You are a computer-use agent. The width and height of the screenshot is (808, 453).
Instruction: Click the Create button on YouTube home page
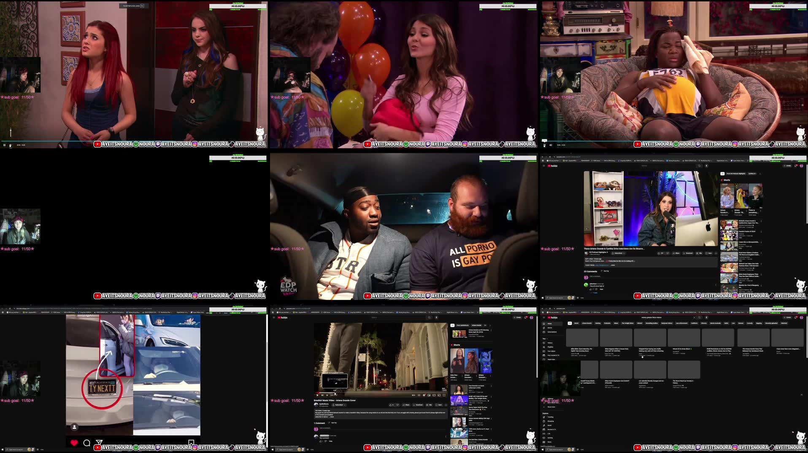tap(787, 317)
